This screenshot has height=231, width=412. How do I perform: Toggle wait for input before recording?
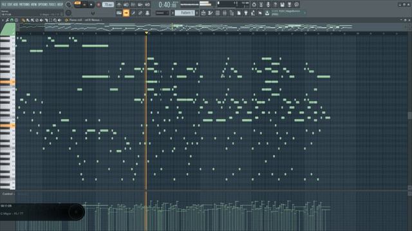coord(126,4)
